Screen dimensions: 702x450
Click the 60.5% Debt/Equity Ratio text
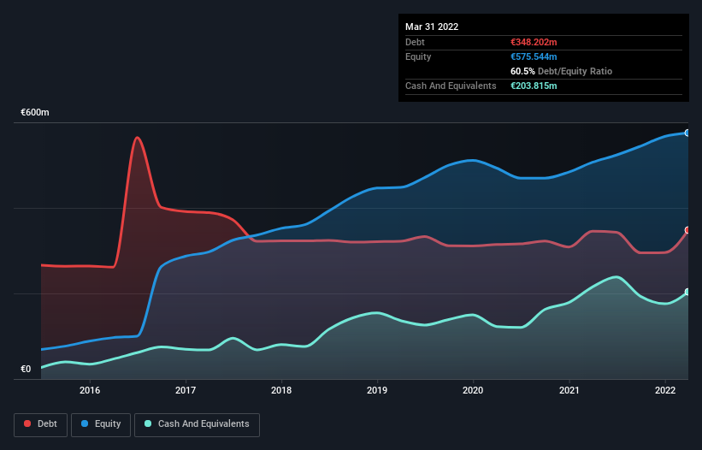[x=562, y=71]
